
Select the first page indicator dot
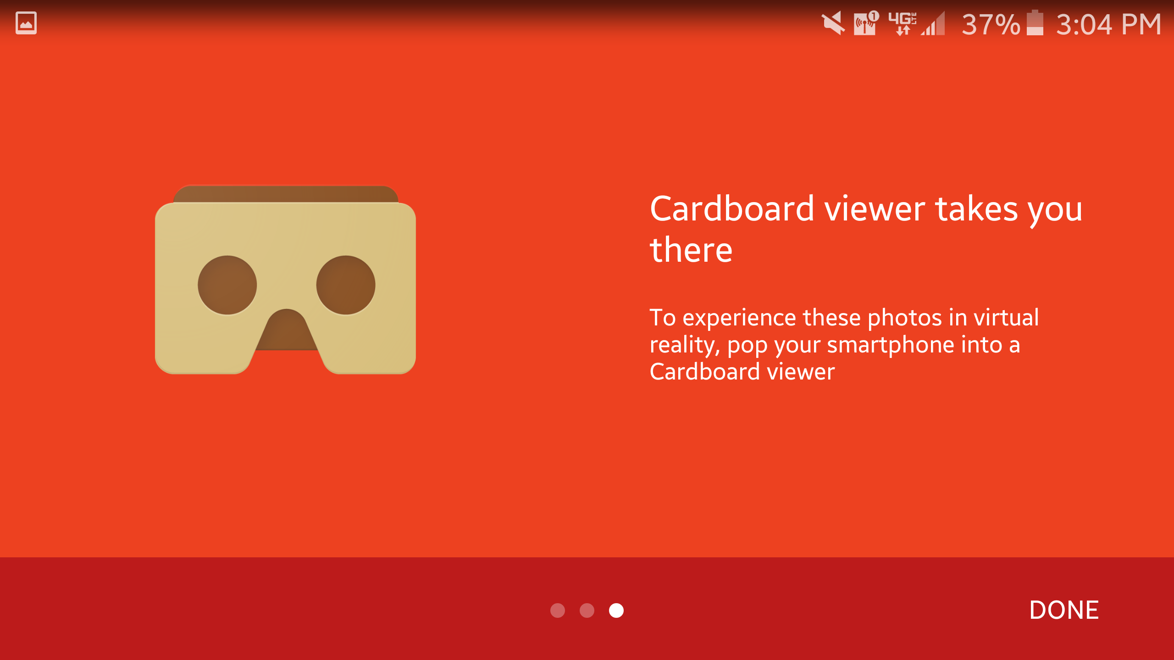click(x=557, y=610)
